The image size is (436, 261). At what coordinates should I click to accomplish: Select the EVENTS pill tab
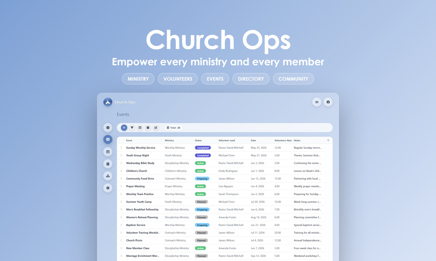[215, 79]
